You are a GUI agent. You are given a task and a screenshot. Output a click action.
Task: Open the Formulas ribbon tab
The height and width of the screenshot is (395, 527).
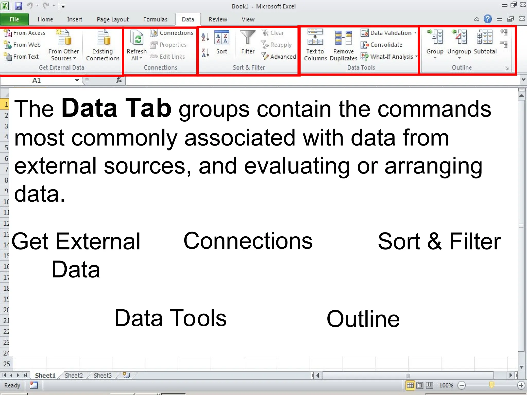155,20
